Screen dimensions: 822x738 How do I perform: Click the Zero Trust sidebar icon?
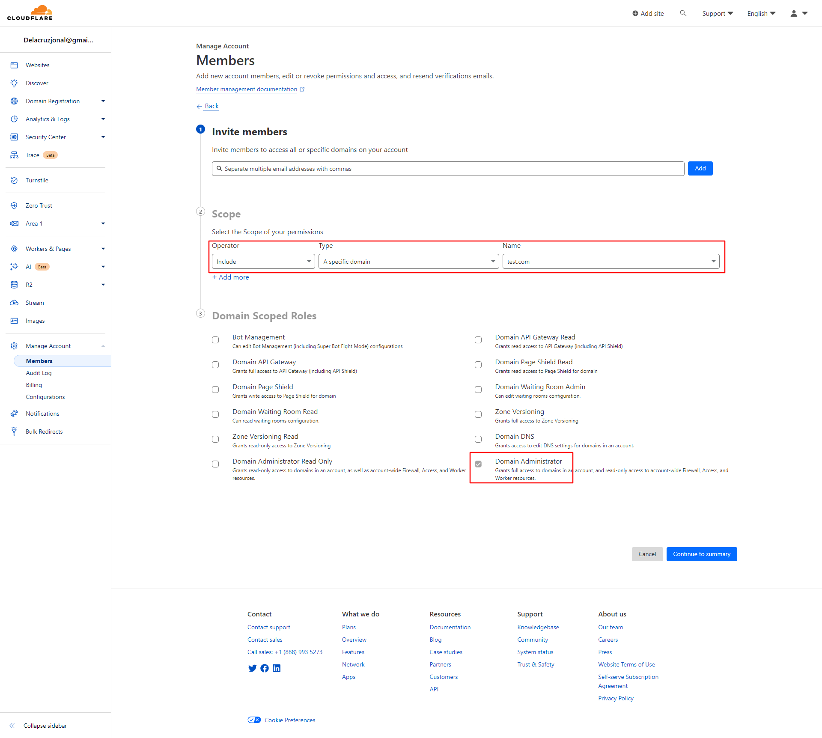(x=14, y=205)
